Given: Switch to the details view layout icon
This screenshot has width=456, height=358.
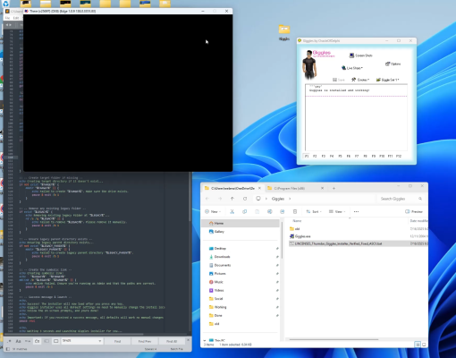Looking at the screenshot, I should pos(418,345).
